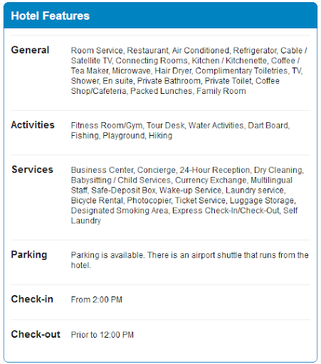
Task: Click the Business Center text
Action: click(x=102, y=170)
